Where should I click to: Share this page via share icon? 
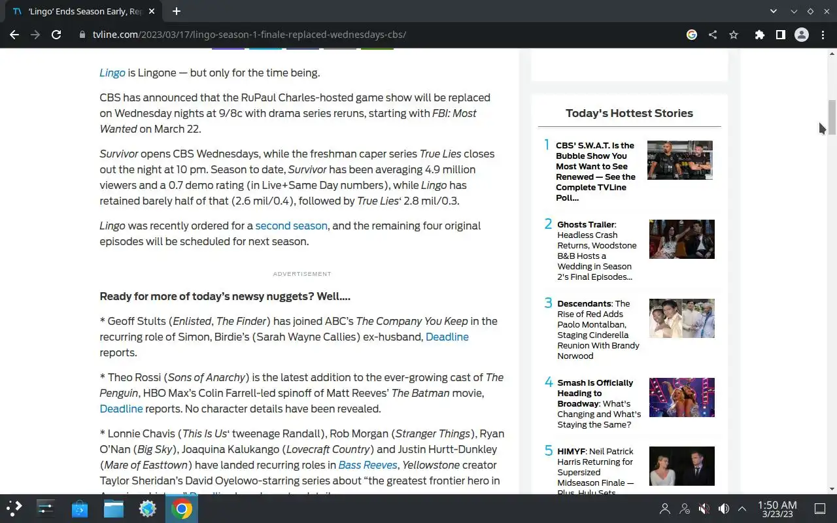713,35
